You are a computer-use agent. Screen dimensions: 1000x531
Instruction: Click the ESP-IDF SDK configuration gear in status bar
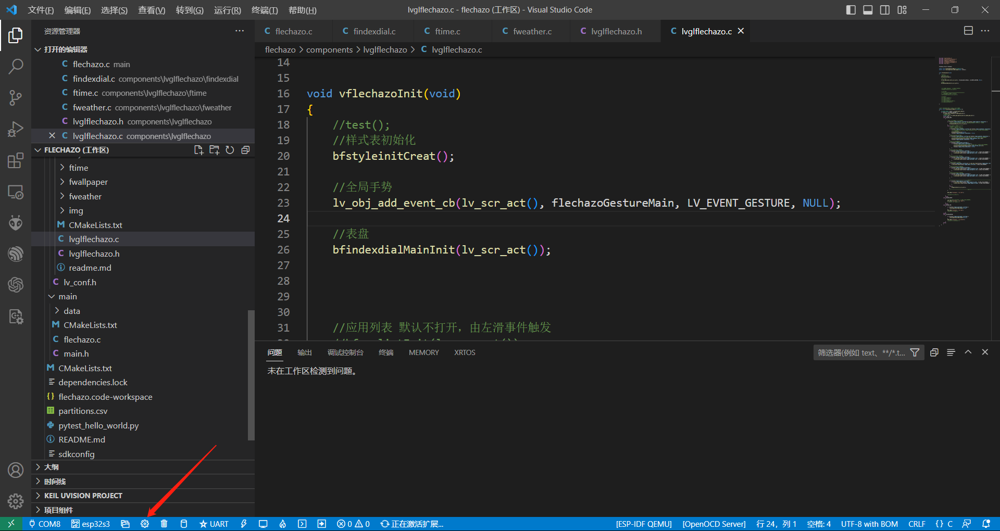pyautogui.click(x=145, y=524)
